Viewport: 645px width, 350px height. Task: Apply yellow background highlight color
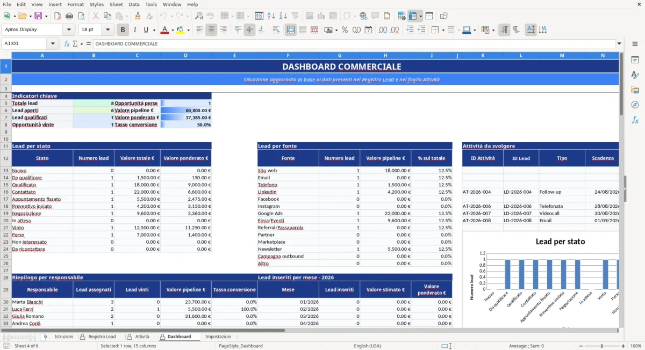click(181, 30)
